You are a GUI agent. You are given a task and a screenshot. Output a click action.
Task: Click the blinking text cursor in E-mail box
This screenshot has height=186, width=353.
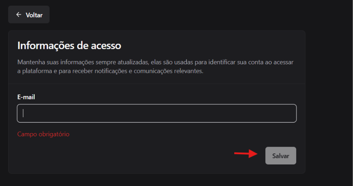[23, 113]
